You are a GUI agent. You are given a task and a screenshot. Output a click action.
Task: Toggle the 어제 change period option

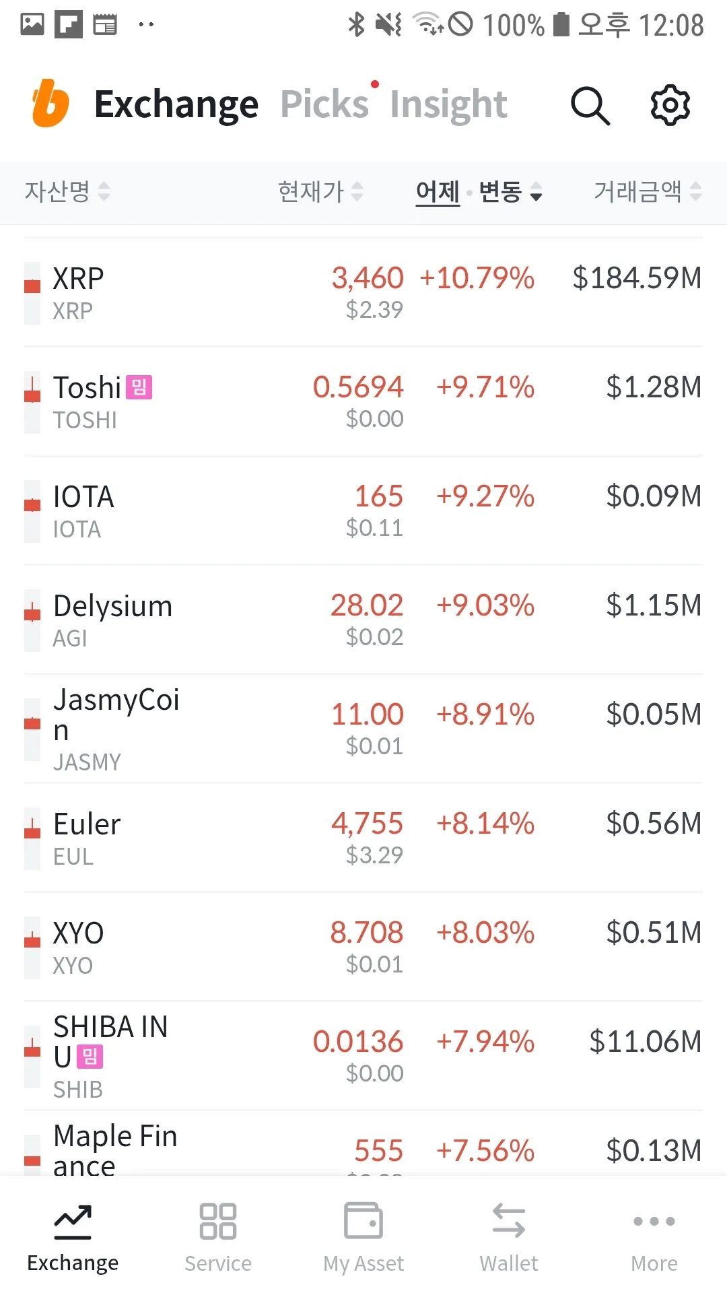[438, 192]
